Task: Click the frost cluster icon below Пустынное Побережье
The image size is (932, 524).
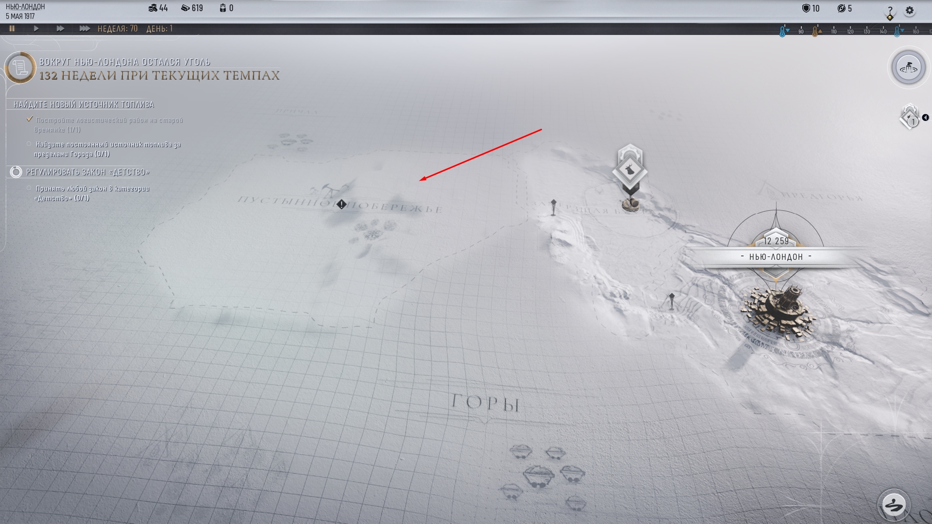Action: point(373,231)
